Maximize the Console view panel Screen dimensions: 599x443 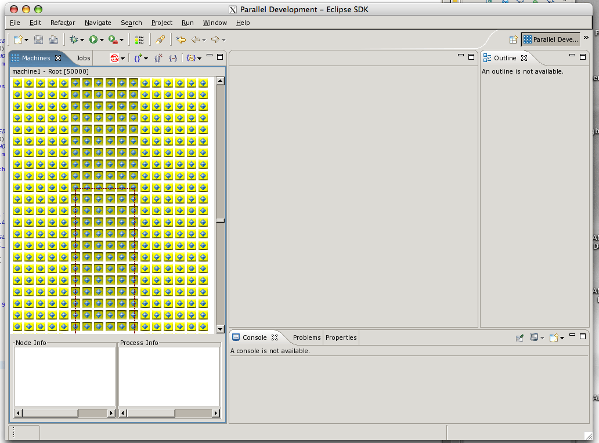(x=583, y=336)
